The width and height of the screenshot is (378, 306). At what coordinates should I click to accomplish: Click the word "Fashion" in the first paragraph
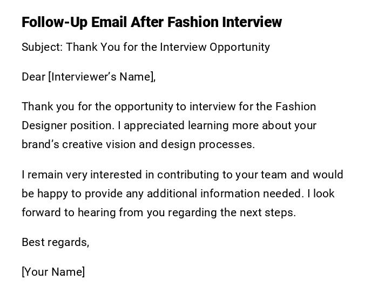[295, 107]
